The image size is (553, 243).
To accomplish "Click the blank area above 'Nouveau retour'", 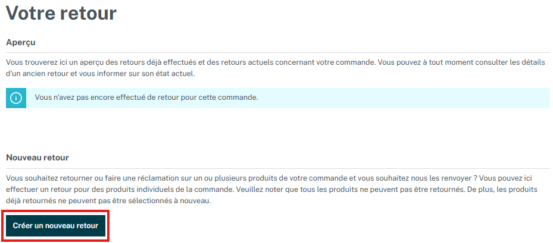I will click(277, 132).
